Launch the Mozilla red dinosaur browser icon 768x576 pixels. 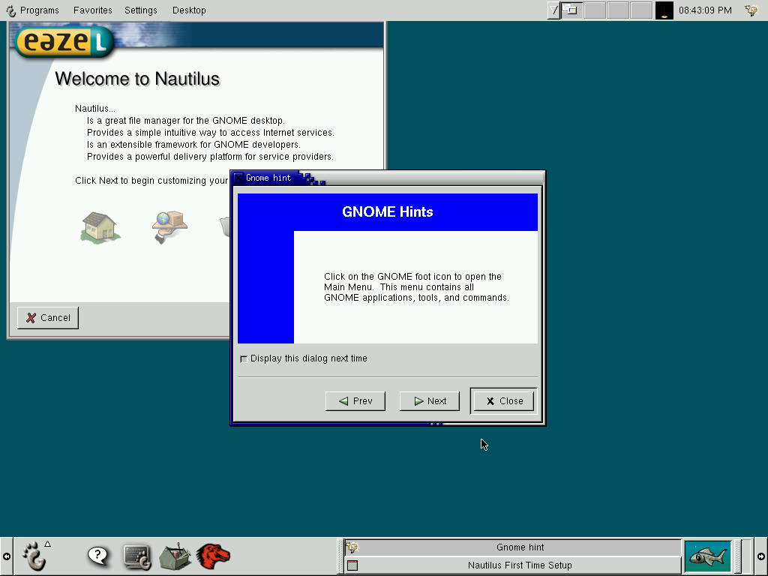[x=213, y=556]
